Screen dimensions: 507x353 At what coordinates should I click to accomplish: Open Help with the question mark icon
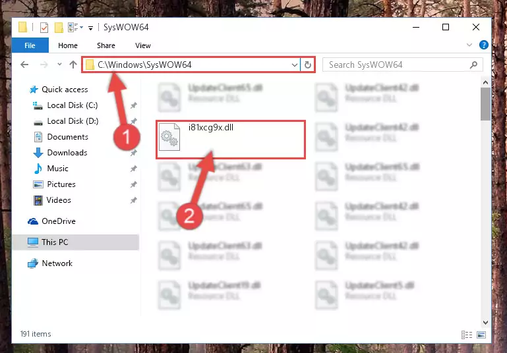click(x=484, y=45)
